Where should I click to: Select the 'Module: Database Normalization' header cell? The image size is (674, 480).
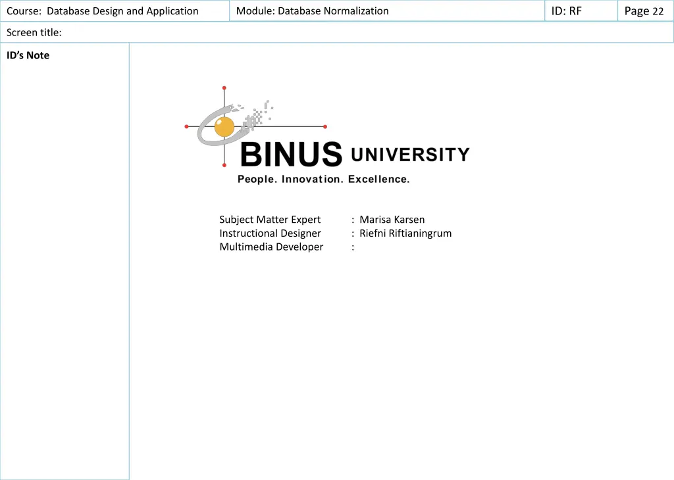coord(387,11)
